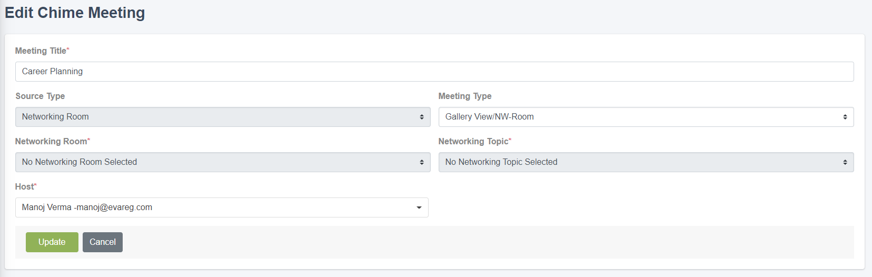The image size is (872, 277).
Task: Click the up-down arrows on Source Type select
Action: tap(422, 117)
